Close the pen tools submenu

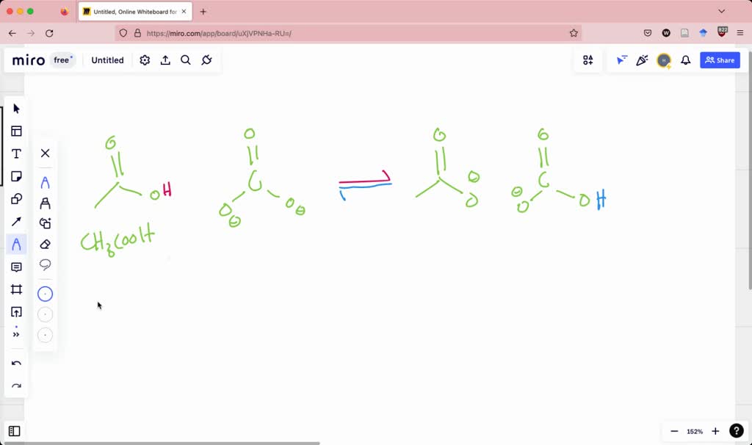click(x=45, y=153)
